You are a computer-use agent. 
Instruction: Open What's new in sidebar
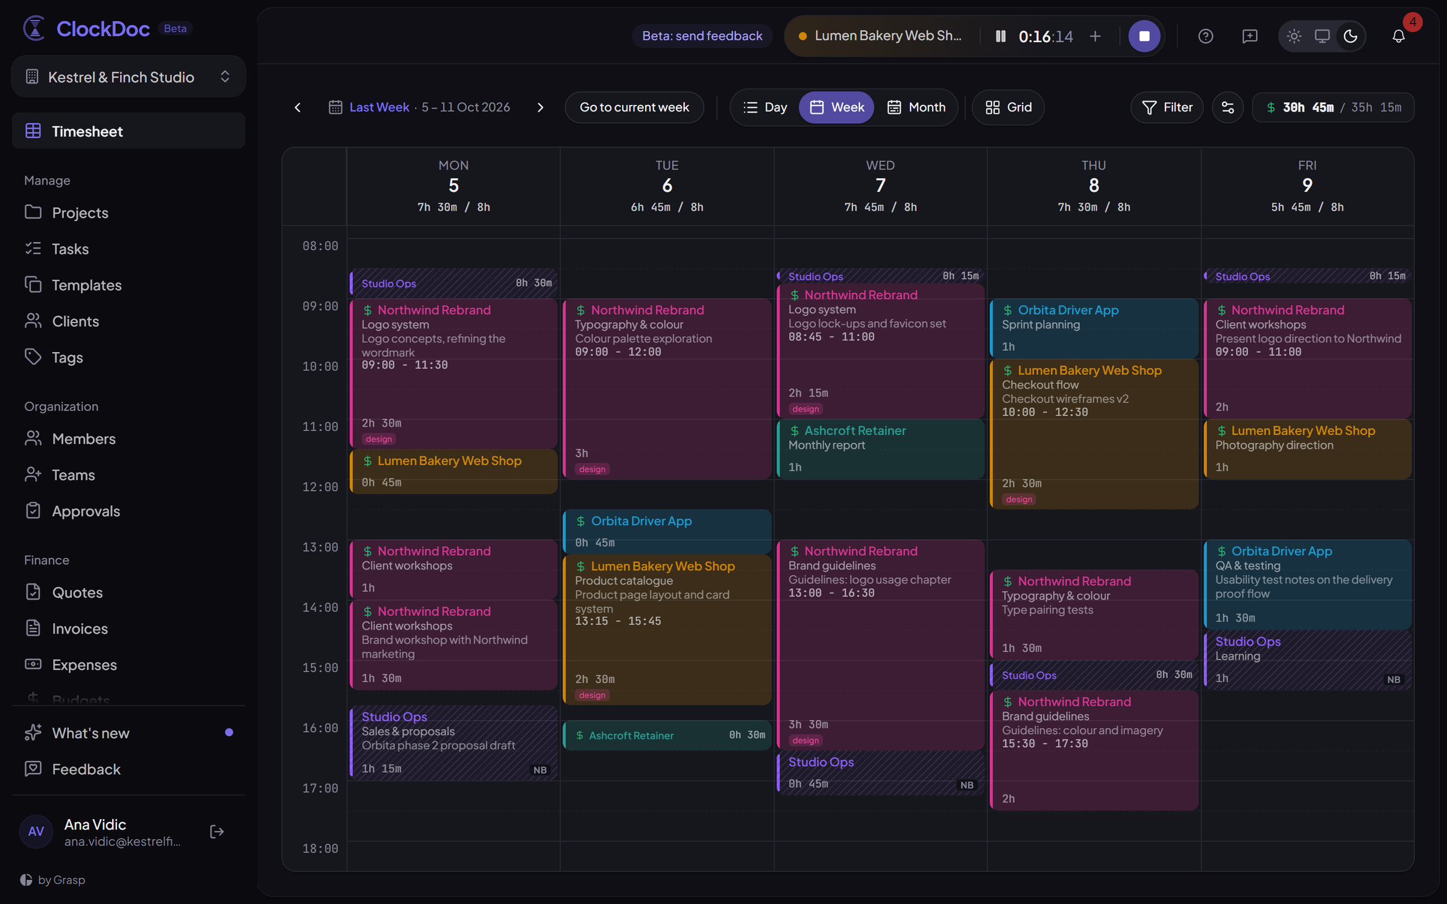(128, 733)
